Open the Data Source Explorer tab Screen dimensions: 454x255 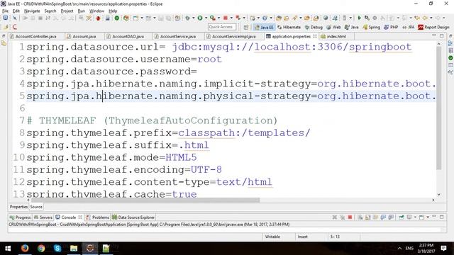[133, 217]
